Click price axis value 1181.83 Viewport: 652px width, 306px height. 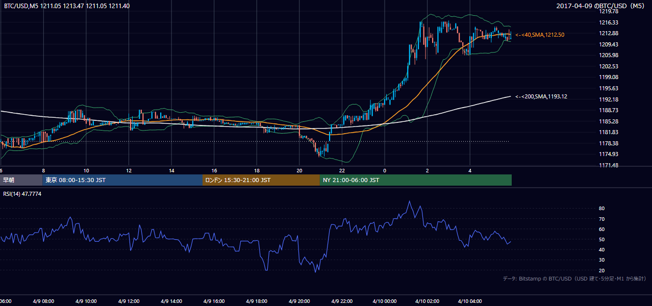[x=609, y=132]
